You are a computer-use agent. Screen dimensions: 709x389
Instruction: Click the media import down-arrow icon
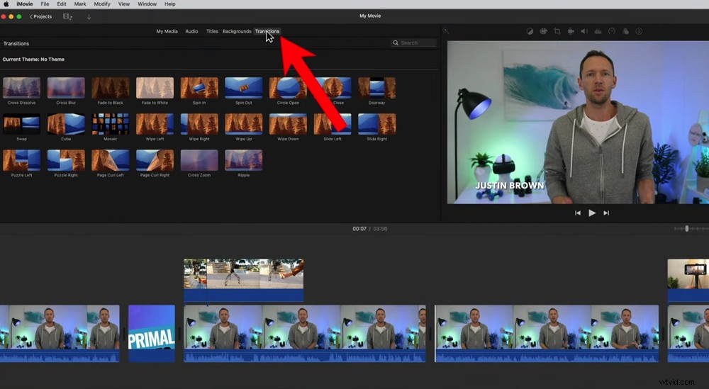tap(89, 17)
